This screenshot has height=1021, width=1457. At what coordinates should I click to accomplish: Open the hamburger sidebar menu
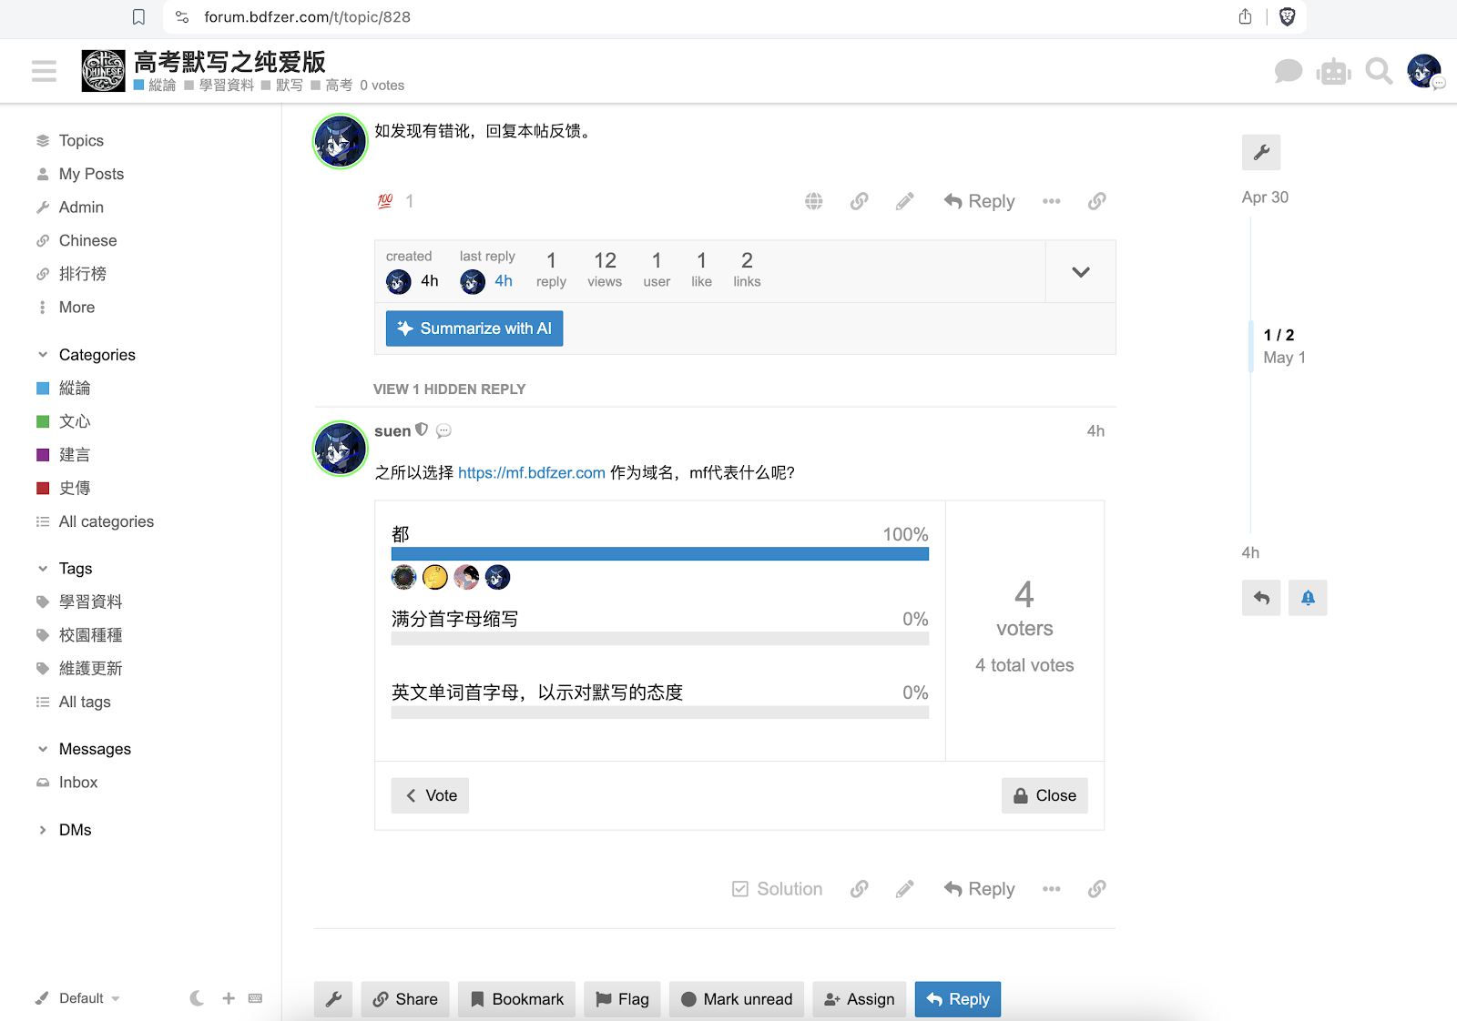pyautogui.click(x=44, y=71)
